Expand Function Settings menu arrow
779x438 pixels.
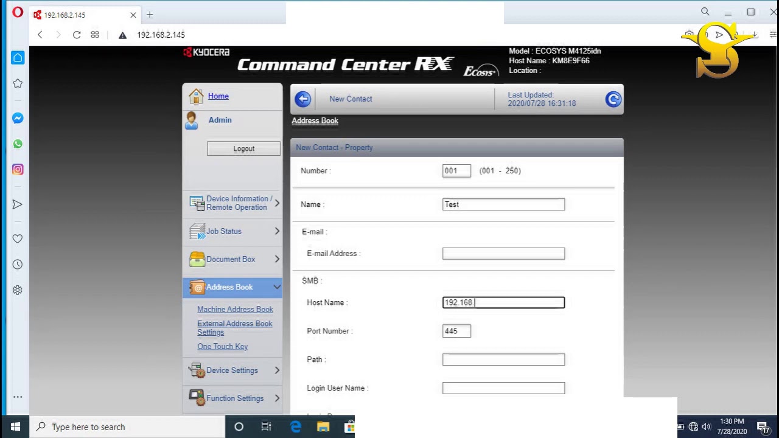tap(277, 398)
